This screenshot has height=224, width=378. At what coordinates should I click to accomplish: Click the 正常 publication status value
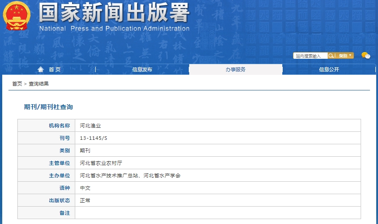85,200
